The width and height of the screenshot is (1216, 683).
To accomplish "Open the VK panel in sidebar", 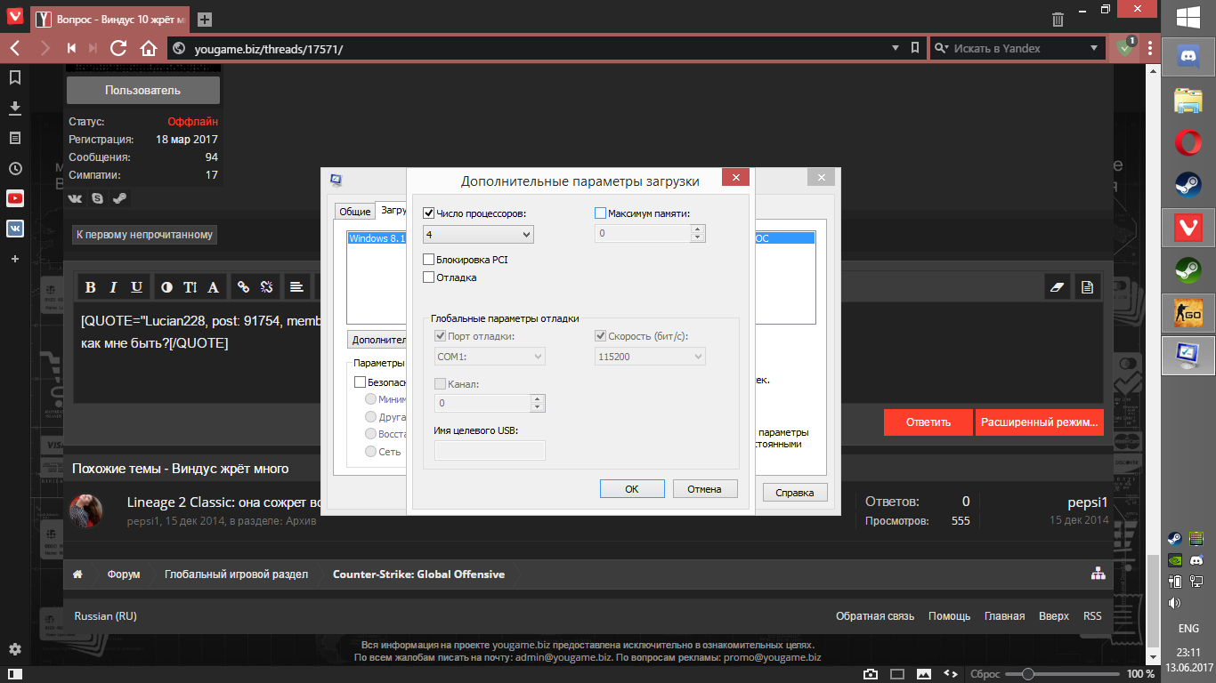I will 15,229.
